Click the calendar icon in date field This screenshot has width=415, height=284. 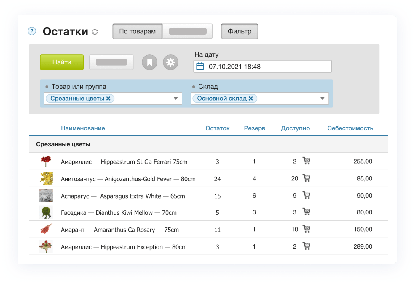coord(200,66)
